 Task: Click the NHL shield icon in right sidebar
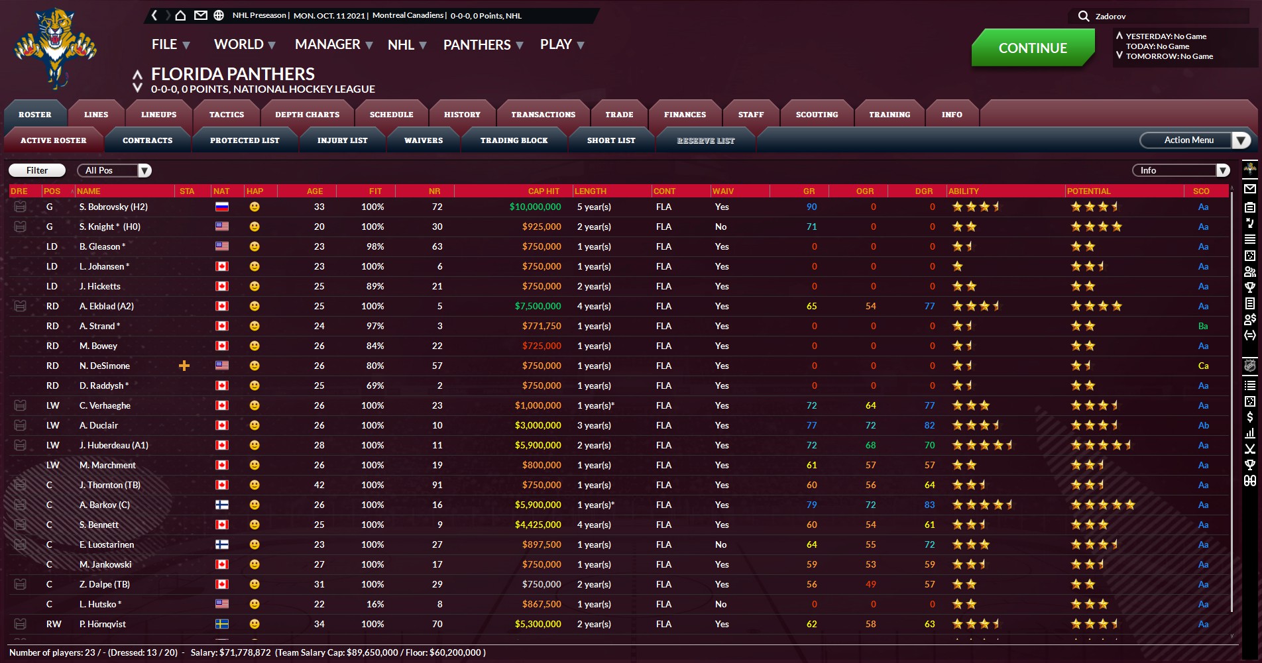pyautogui.click(x=1249, y=366)
